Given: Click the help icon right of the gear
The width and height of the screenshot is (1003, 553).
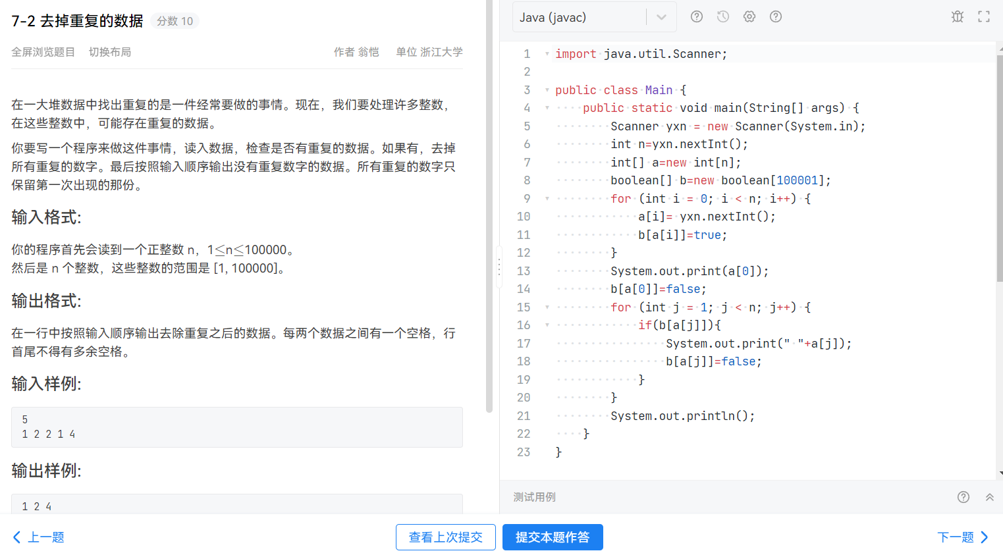Looking at the screenshot, I should [776, 17].
